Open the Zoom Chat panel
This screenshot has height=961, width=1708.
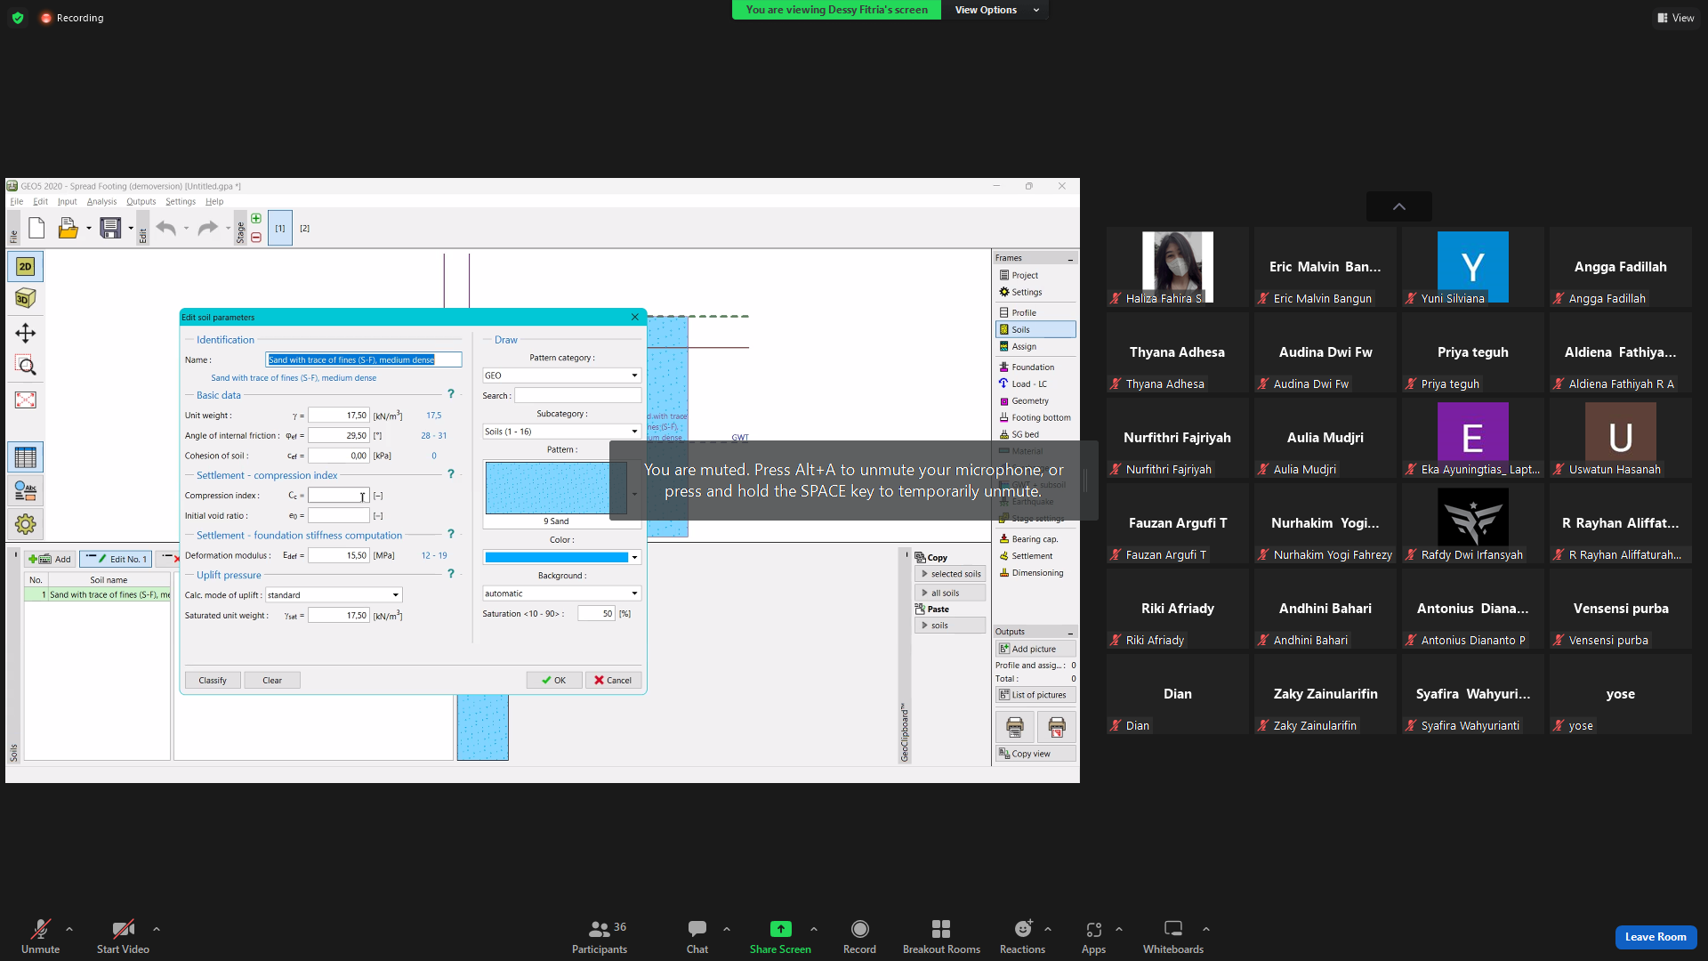(x=697, y=937)
